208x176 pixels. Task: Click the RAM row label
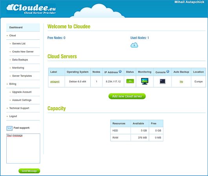pos(115,138)
